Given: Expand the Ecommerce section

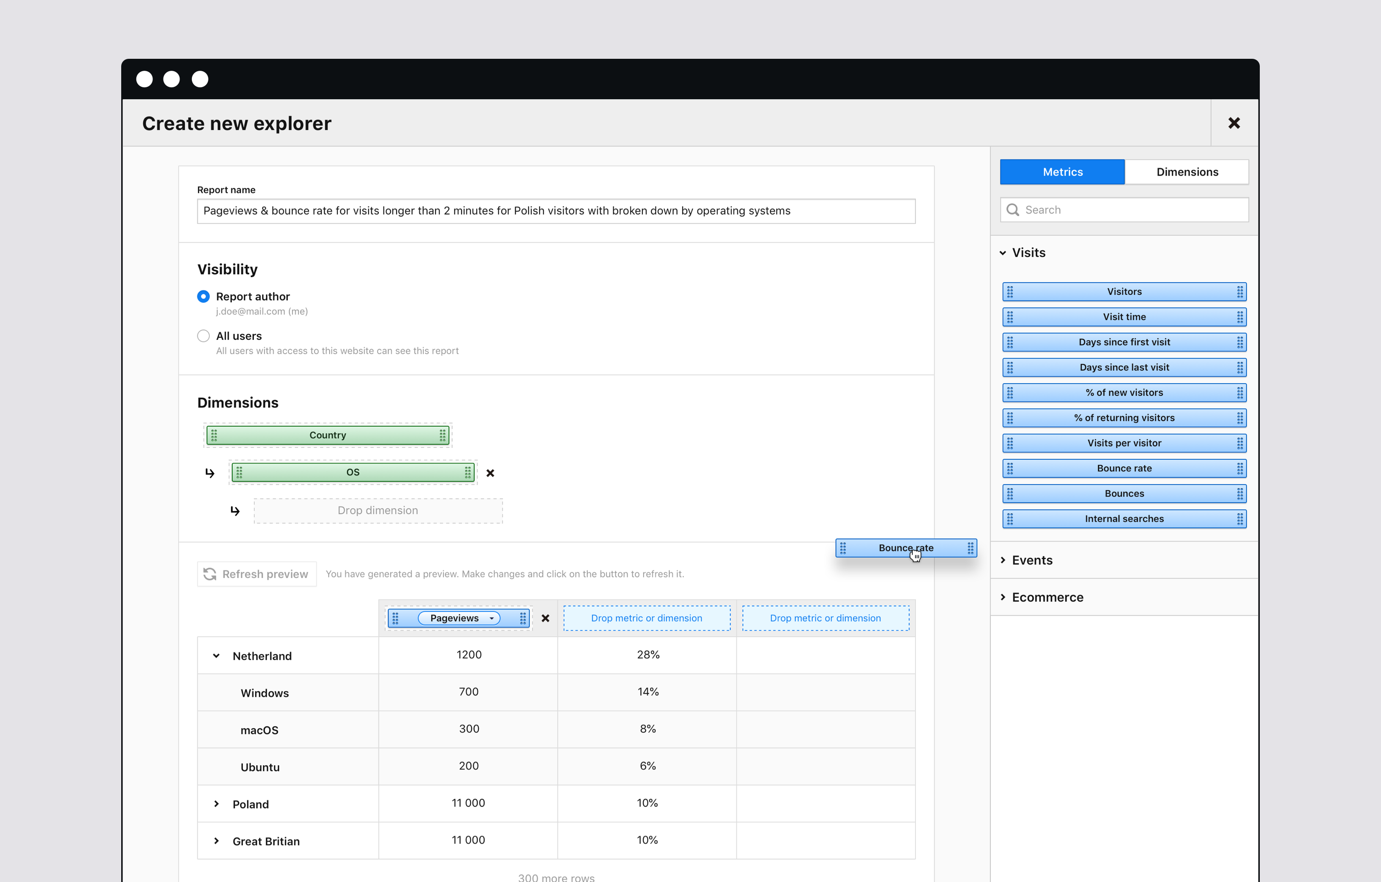Looking at the screenshot, I should pos(1003,597).
